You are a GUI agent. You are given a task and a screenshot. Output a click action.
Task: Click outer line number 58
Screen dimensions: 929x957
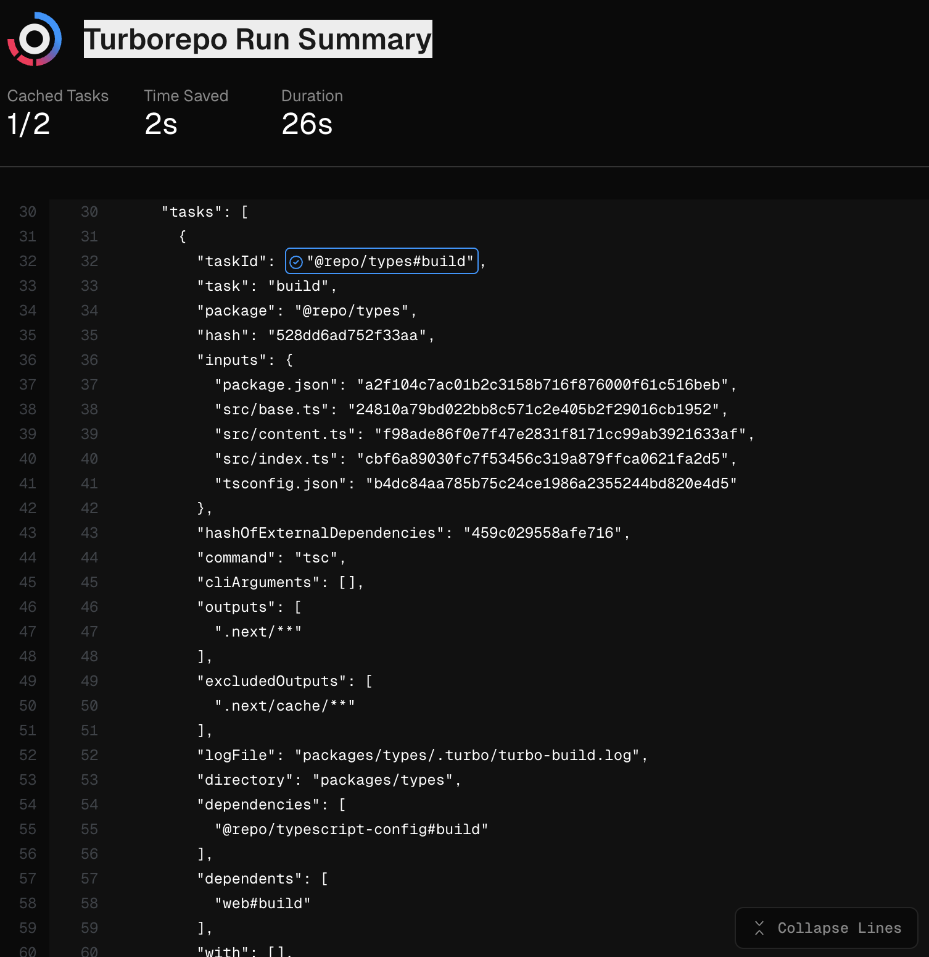click(28, 903)
